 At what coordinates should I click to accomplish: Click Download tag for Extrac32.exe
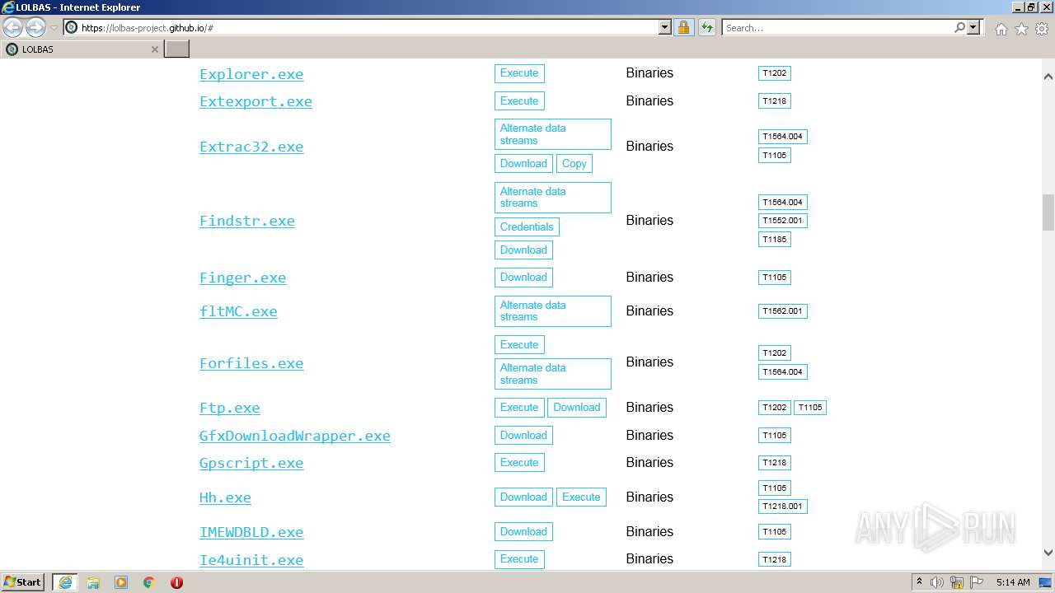523,164
